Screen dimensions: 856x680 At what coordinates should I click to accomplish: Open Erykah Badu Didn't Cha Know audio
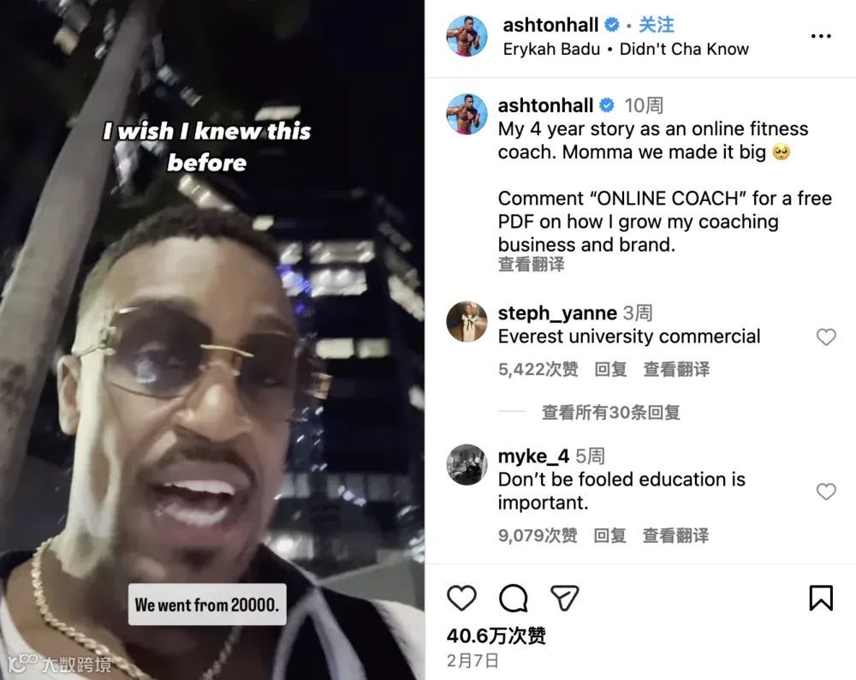[x=626, y=49]
